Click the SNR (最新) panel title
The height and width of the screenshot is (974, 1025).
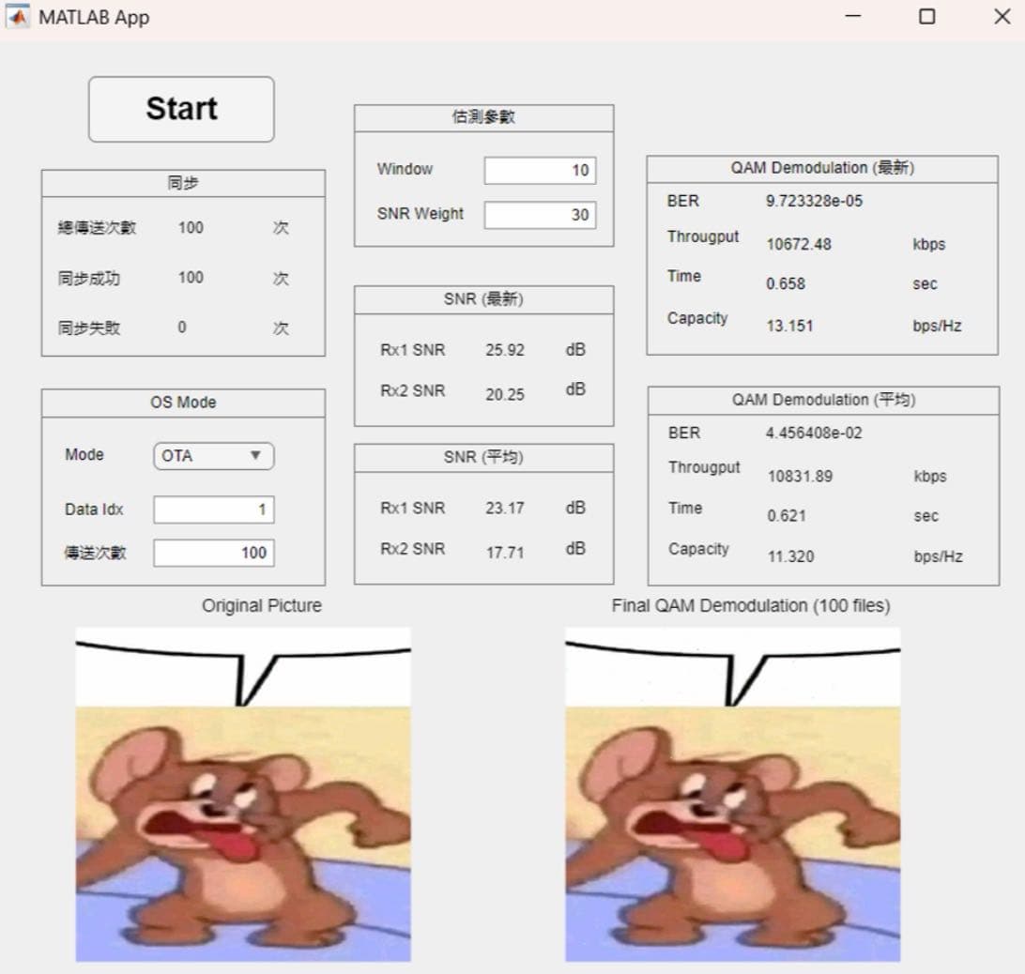click(x=483, y=298)
